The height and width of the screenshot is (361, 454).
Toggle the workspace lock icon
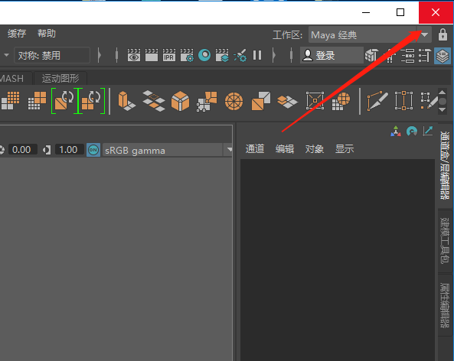(x=443, y=34)
